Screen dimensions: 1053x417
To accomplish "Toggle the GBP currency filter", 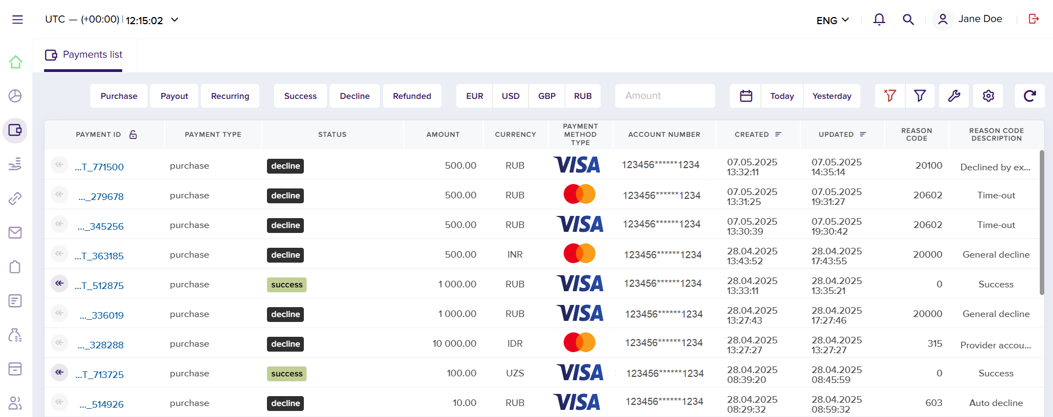I will (x=547, y=96).
